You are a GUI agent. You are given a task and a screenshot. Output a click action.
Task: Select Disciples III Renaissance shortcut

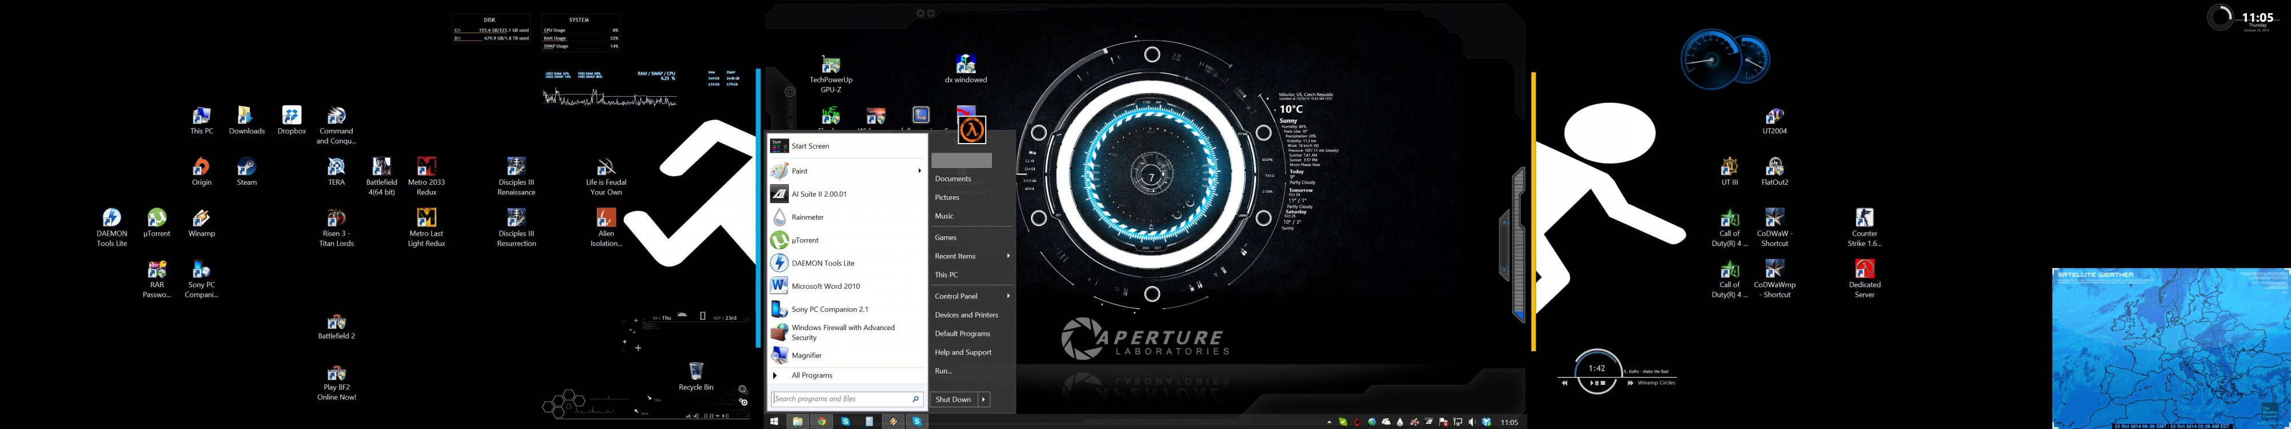tap(516, 176)
